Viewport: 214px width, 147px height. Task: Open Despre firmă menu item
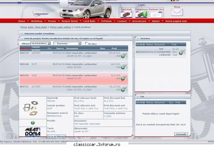coord(70,21)
